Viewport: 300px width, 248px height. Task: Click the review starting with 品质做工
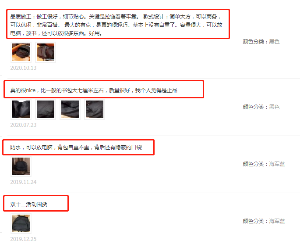[116, 25]
